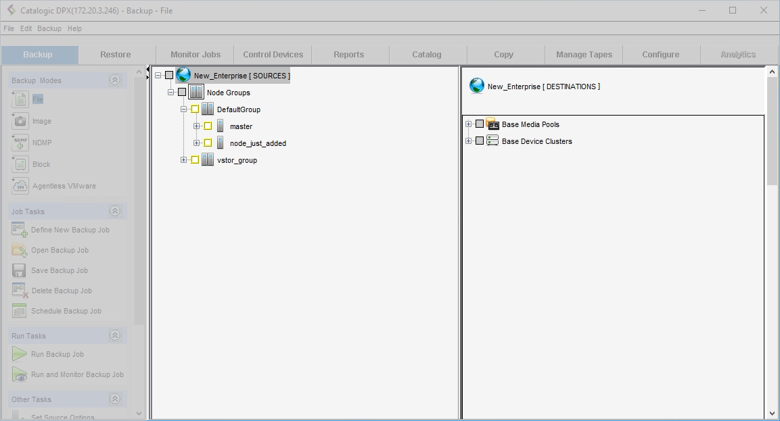Enable the Base Media Pools checkbox
This screenshot has width=780, height=421.
click(x=480, y=124)
